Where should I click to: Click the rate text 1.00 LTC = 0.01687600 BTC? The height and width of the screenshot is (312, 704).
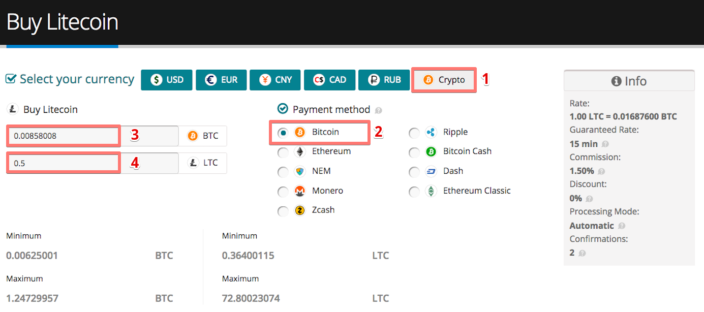[623, 117]
